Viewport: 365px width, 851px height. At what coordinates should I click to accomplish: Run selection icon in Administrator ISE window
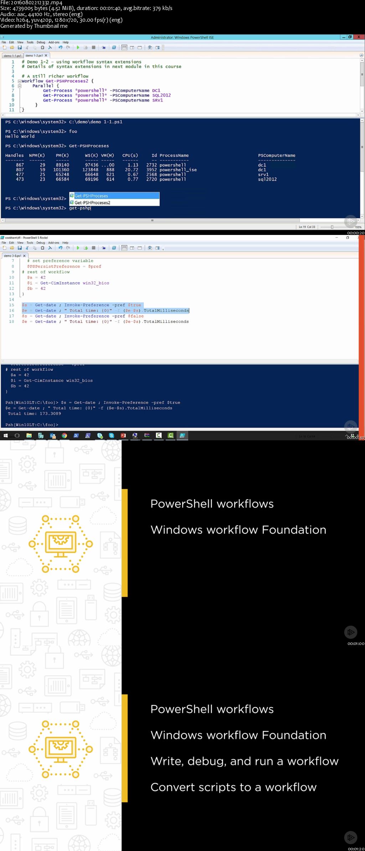pyautogui.click(x=86, y=47)
